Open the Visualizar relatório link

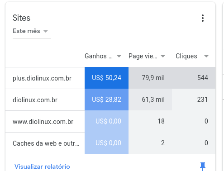coord(42,166)
